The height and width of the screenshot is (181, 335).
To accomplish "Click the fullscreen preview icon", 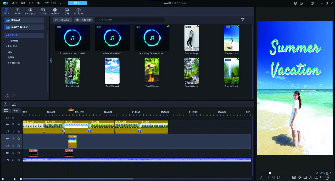I will tap(322, 177).
